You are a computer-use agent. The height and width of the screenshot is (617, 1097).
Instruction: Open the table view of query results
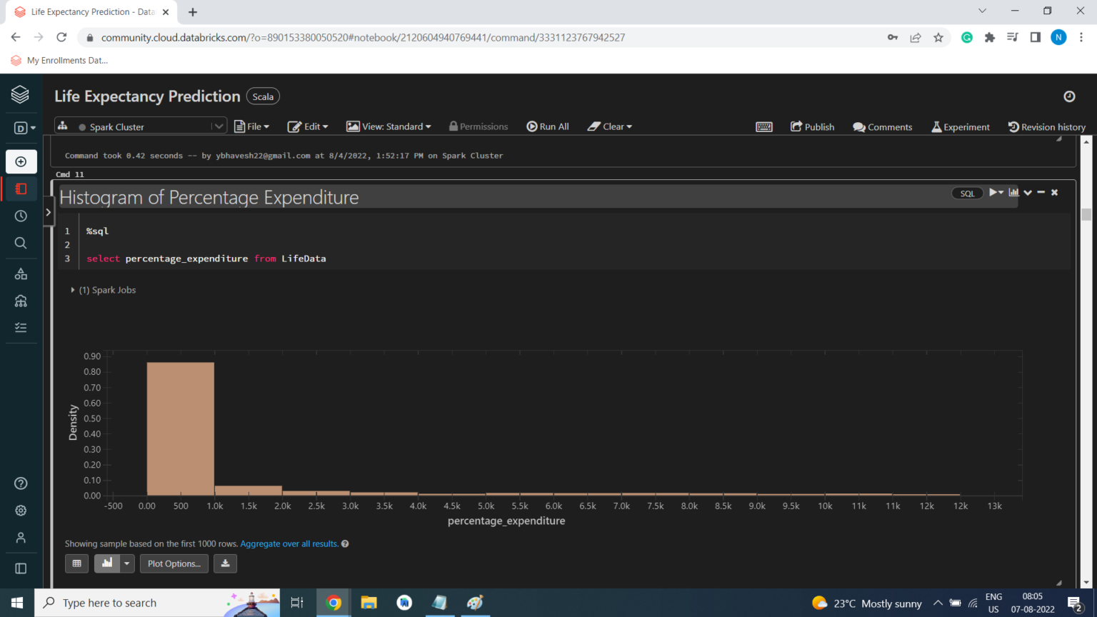click(x=76, y=563)
